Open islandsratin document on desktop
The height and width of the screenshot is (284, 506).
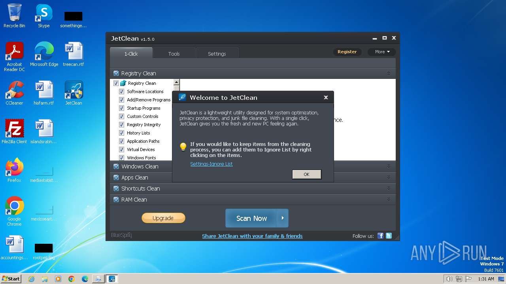pos(44,132)
